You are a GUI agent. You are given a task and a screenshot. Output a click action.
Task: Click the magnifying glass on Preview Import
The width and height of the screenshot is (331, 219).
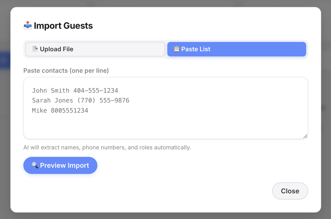(x=35, y=165)
